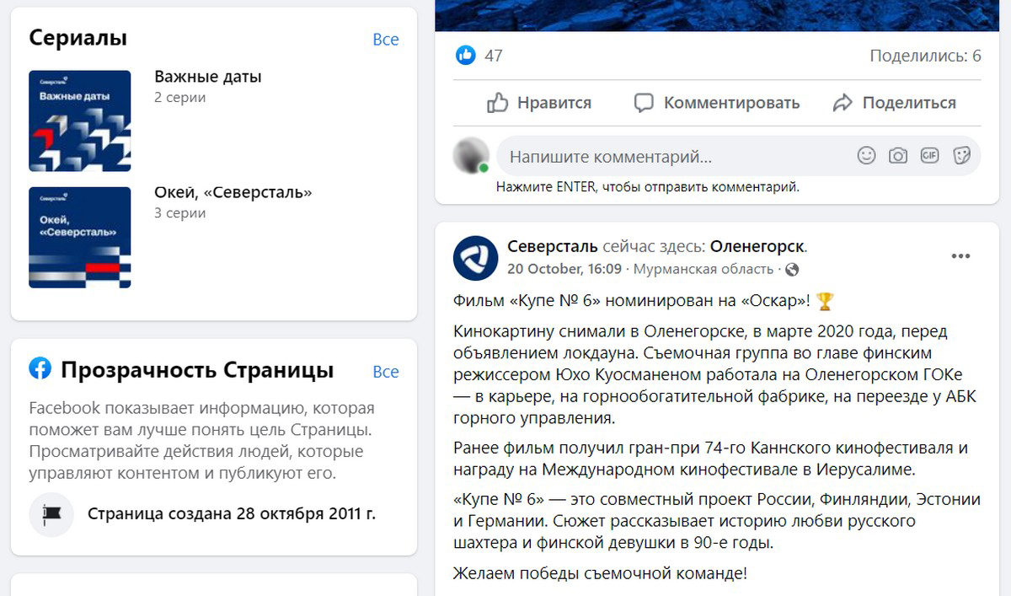Click the text Страница создана 28 октября 2011 г.
The image size is (1011, 596).
coord(232,513)
